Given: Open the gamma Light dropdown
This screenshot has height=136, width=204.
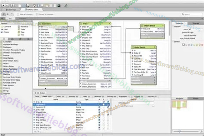Looking at the screenshot, I should pos(191,32).
